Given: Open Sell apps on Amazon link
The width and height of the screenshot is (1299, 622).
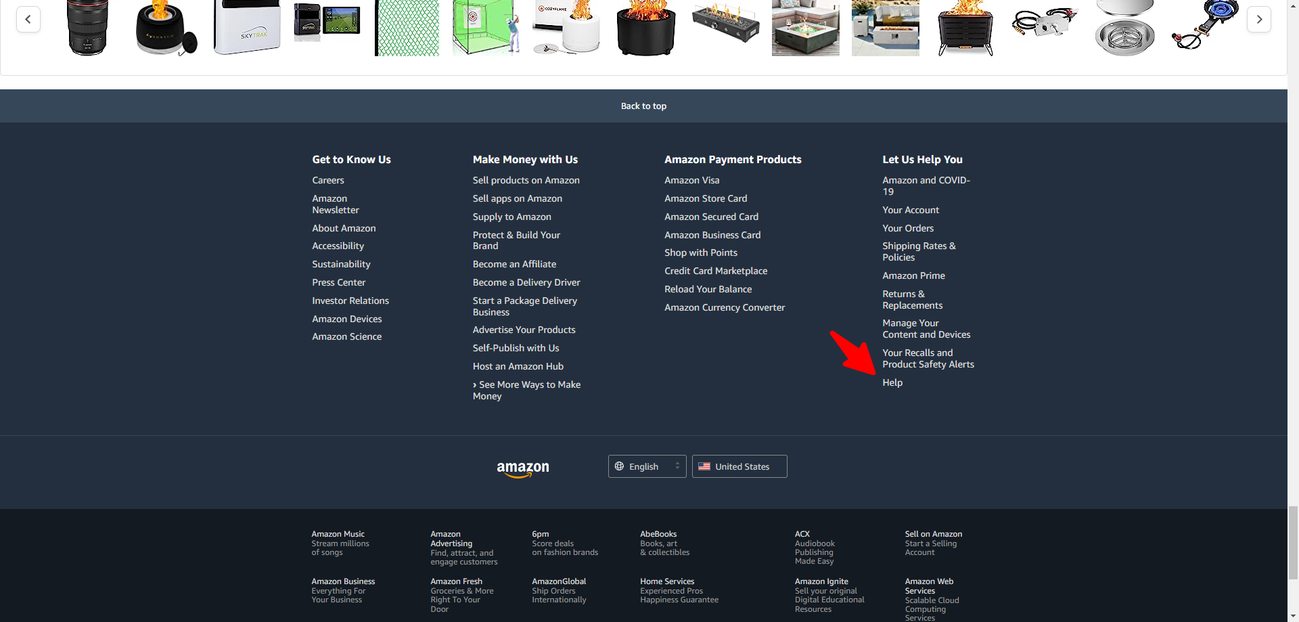Looking at the screenshot, I should point(518,198).
